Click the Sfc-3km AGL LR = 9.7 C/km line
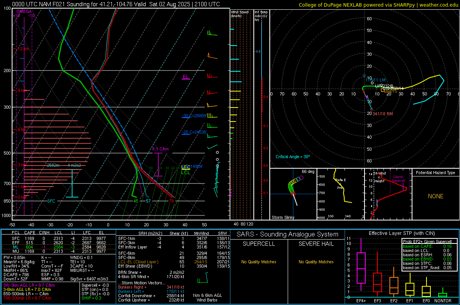The height and width of the screenshot is (305, 460). tap(29, 286)
